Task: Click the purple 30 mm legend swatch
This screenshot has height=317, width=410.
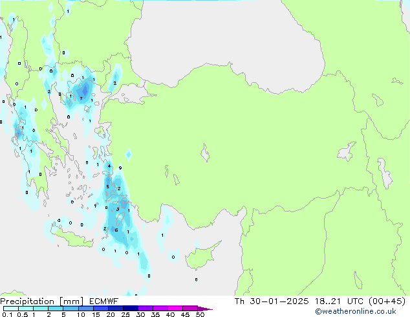Action: pyautogui.click(x=146, y=309)
